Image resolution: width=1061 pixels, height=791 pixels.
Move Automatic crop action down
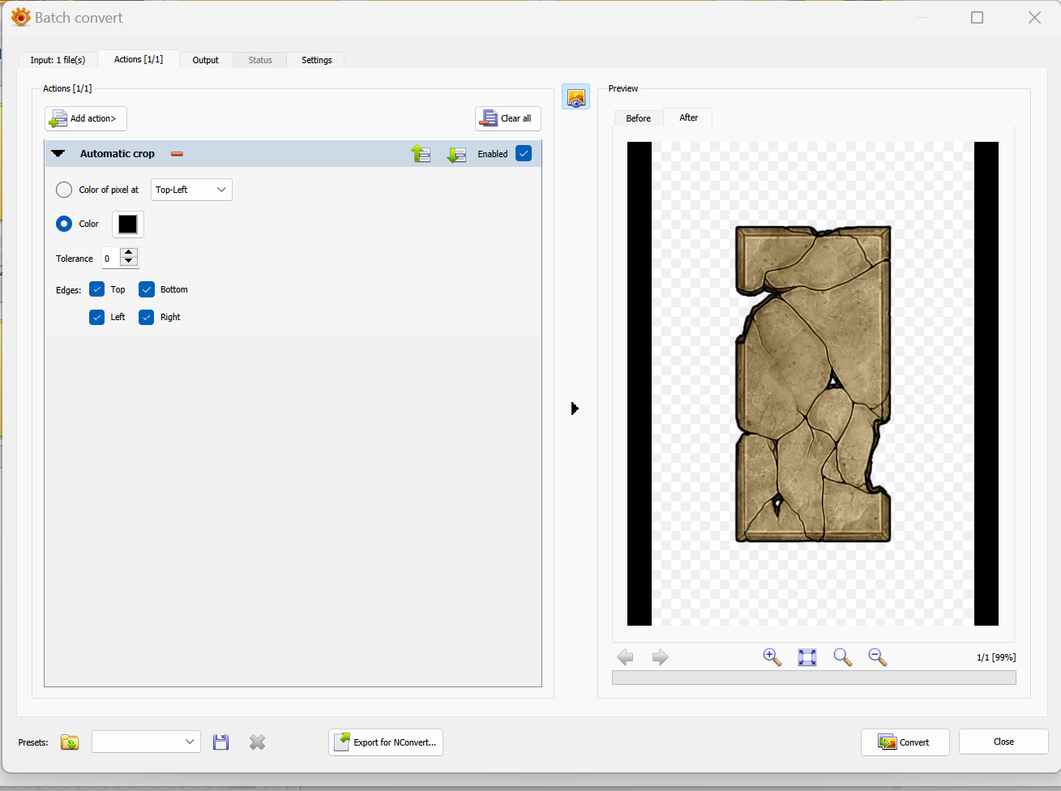(456, 154)
